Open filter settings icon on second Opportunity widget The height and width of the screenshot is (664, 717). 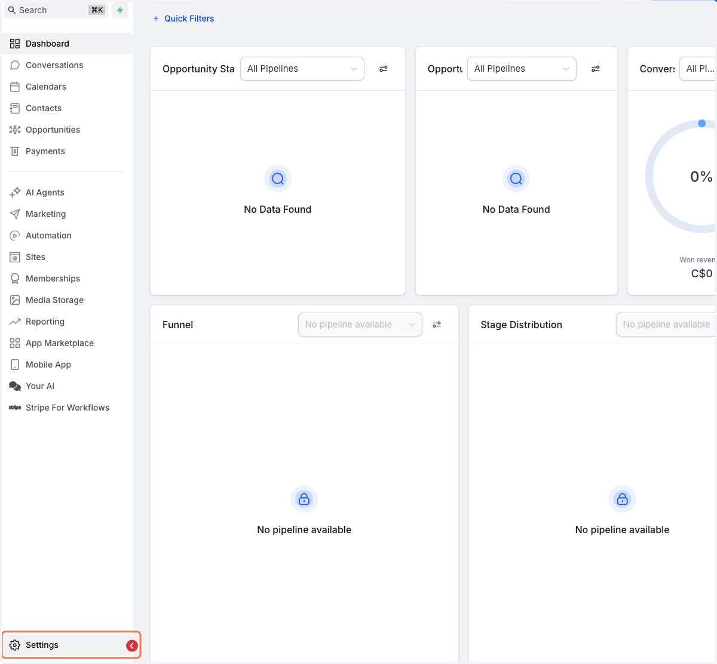click(x=596, y=69)
